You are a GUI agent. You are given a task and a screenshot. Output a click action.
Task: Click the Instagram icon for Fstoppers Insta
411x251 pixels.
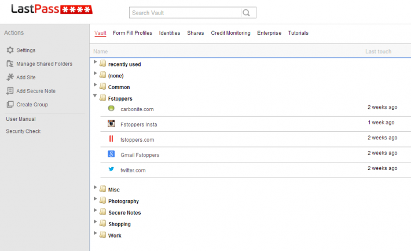(111, 123)
